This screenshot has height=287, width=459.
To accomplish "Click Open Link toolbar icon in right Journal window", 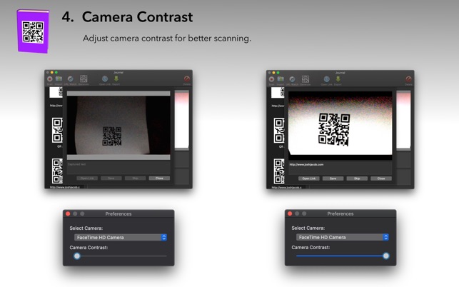I will pyautogui.click(x=326, y=79).
